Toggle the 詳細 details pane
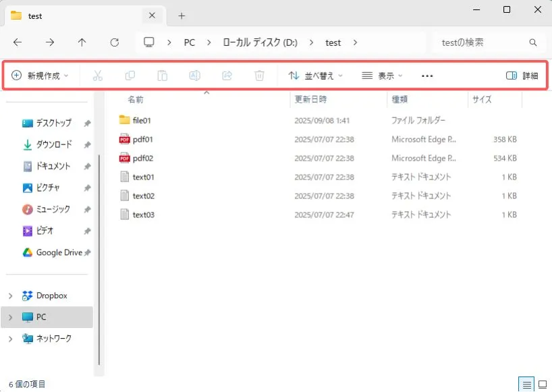 point(522,76)
